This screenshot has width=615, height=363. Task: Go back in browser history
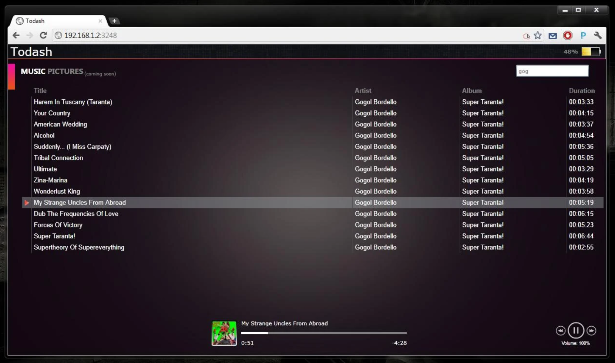tap(16, 35)
